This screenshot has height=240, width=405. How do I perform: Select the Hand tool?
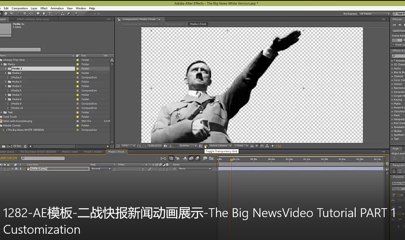pos(6,13)
